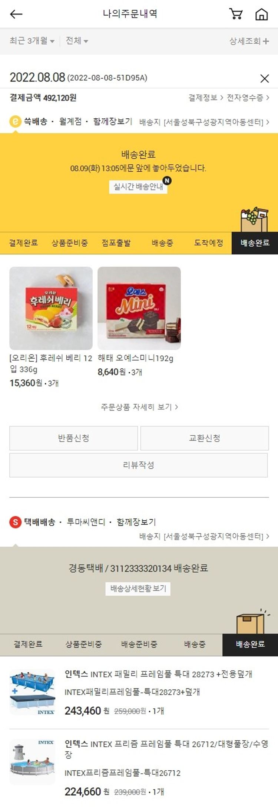Expand 주문상품 자세히 보기

pyautogui.click(x=139, y=407)
